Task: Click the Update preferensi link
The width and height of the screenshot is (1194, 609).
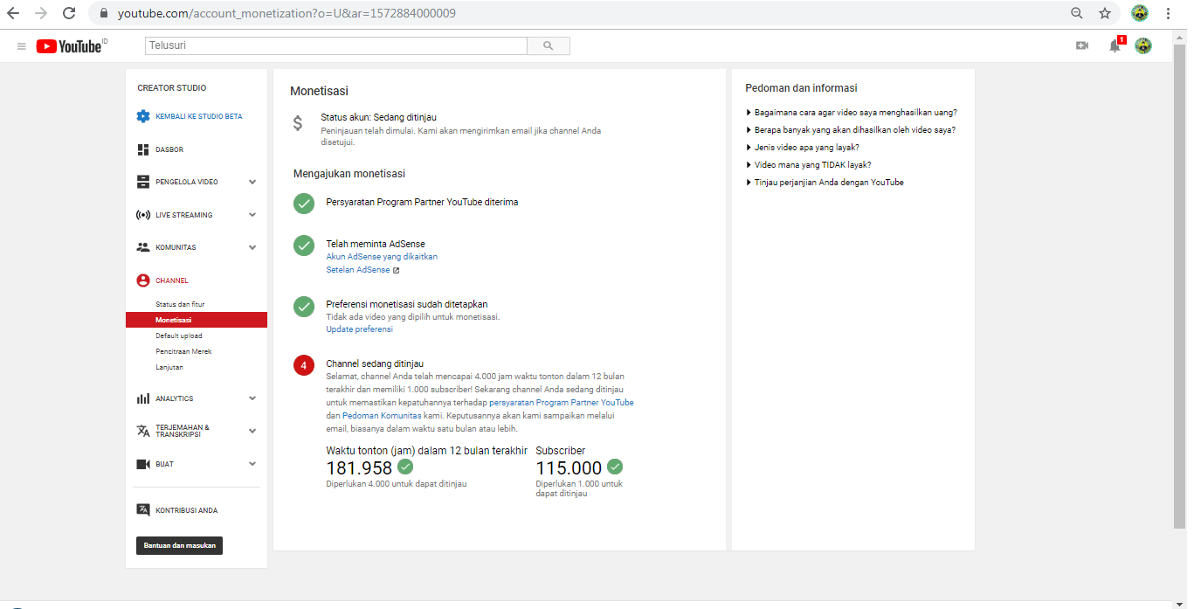Action: [359, 329]
